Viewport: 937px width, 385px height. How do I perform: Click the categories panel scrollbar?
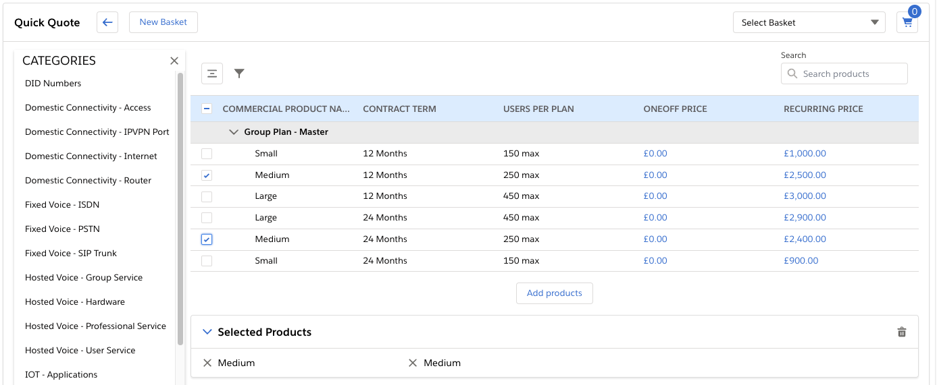coord(180,209)
